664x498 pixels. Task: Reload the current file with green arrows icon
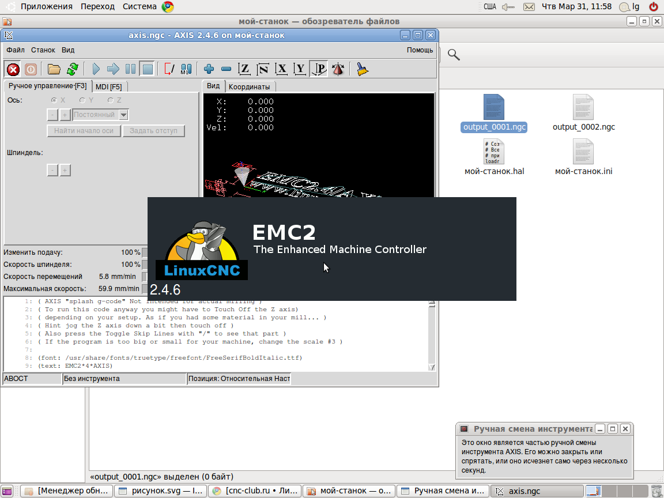coord(73,69)
